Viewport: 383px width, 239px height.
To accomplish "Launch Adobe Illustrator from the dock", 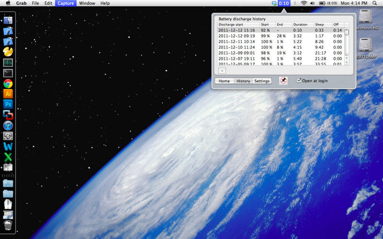I will [x=8, y=94].
